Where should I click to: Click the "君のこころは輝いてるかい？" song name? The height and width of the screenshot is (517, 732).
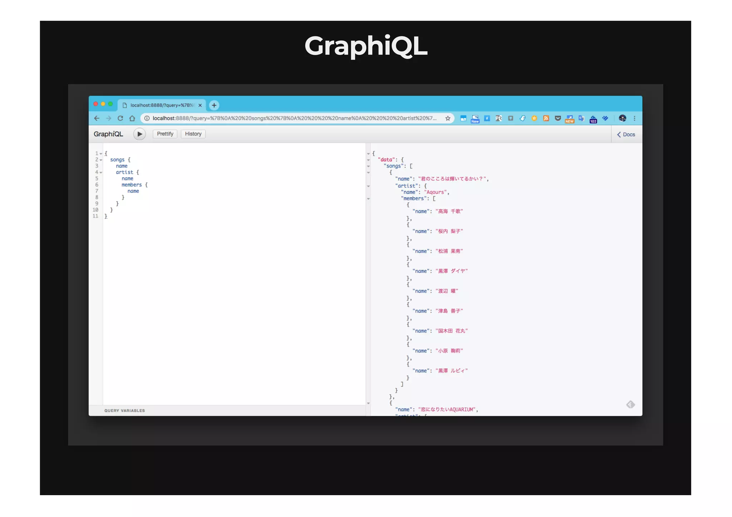(452, 179)
